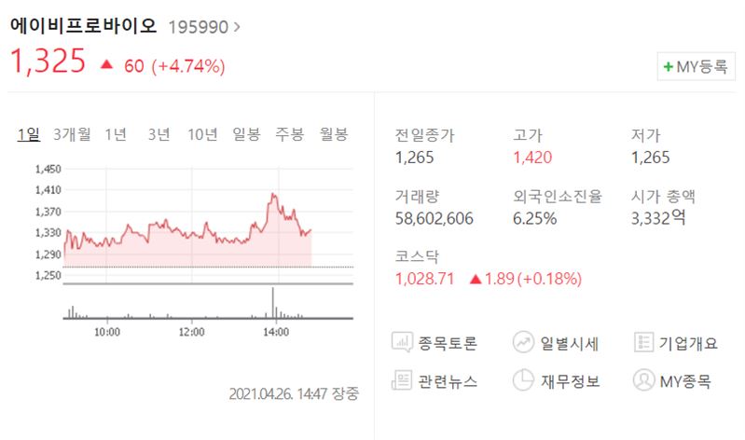Open the 일별시세 daily price icon
This screenshot has height=440, width=745.
[x=523, y=342]
